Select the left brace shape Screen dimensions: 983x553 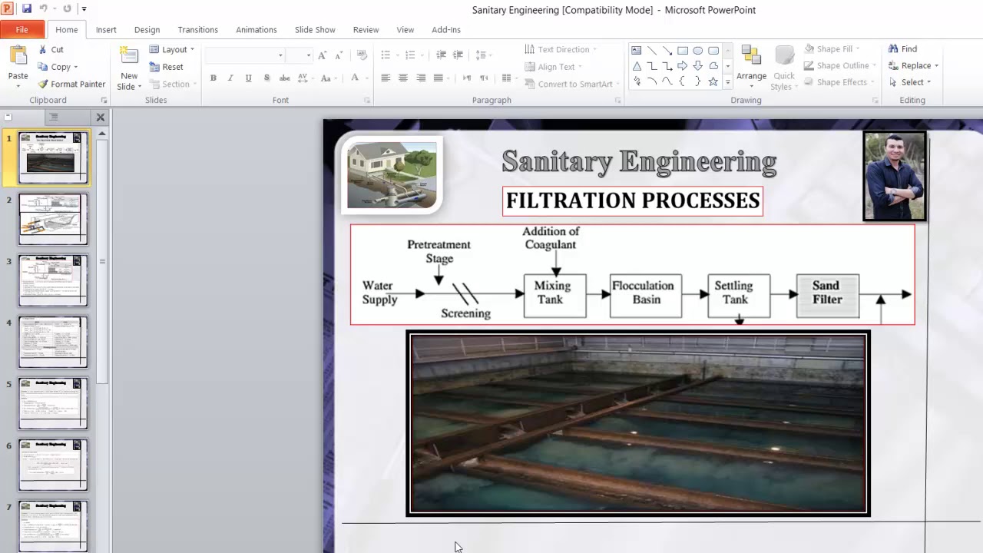tap(683, 81)
